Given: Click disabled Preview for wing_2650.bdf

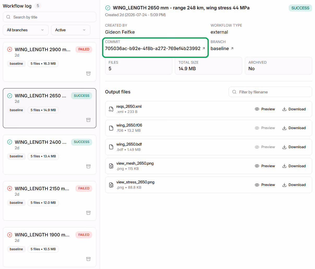Looking at the screenshot, I should 265,147.
